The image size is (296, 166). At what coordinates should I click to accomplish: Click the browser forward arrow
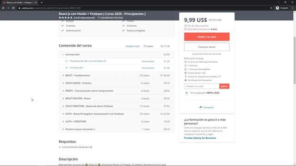(8, 8)
